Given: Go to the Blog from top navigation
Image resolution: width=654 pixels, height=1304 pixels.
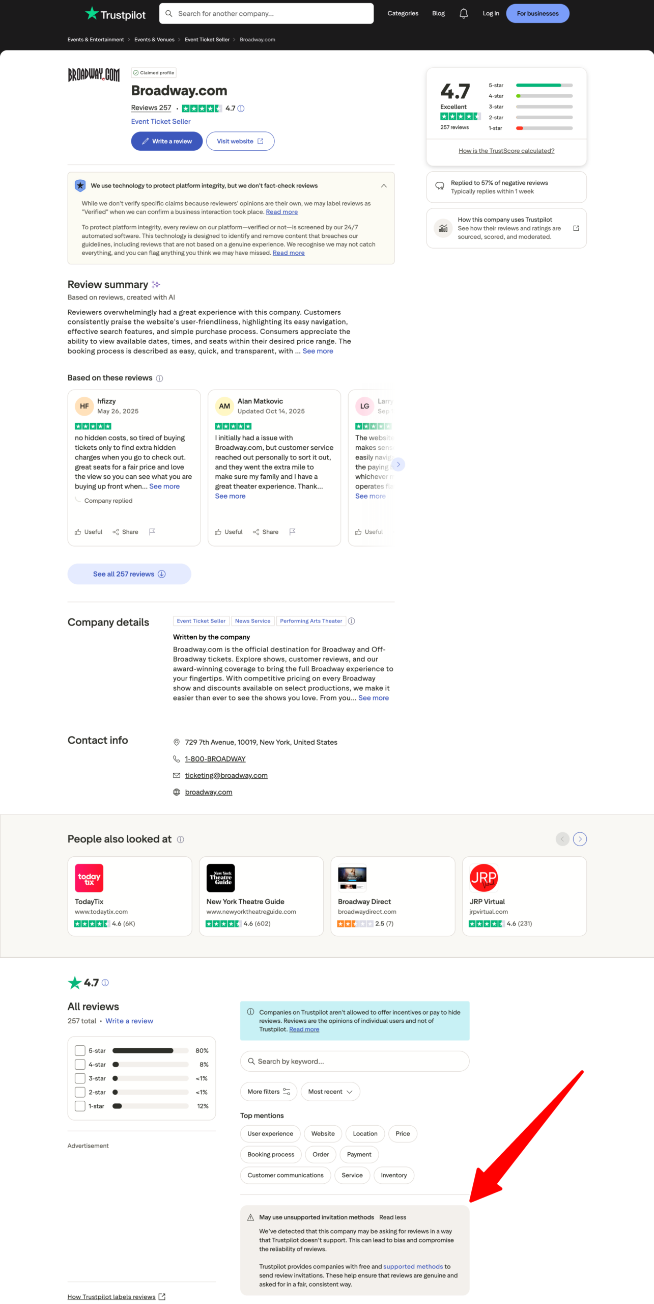Looking at the screenshot, I should (x=438, y=14).
